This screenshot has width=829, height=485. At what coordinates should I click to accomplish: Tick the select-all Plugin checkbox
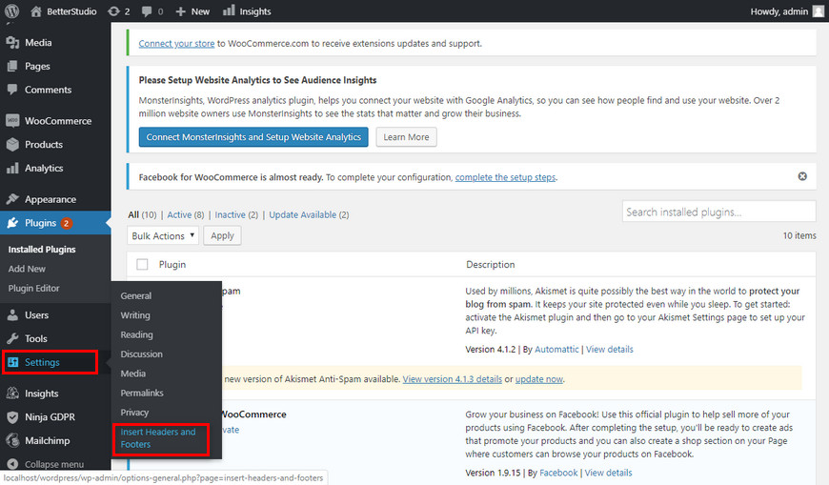[x=142, y=264]
